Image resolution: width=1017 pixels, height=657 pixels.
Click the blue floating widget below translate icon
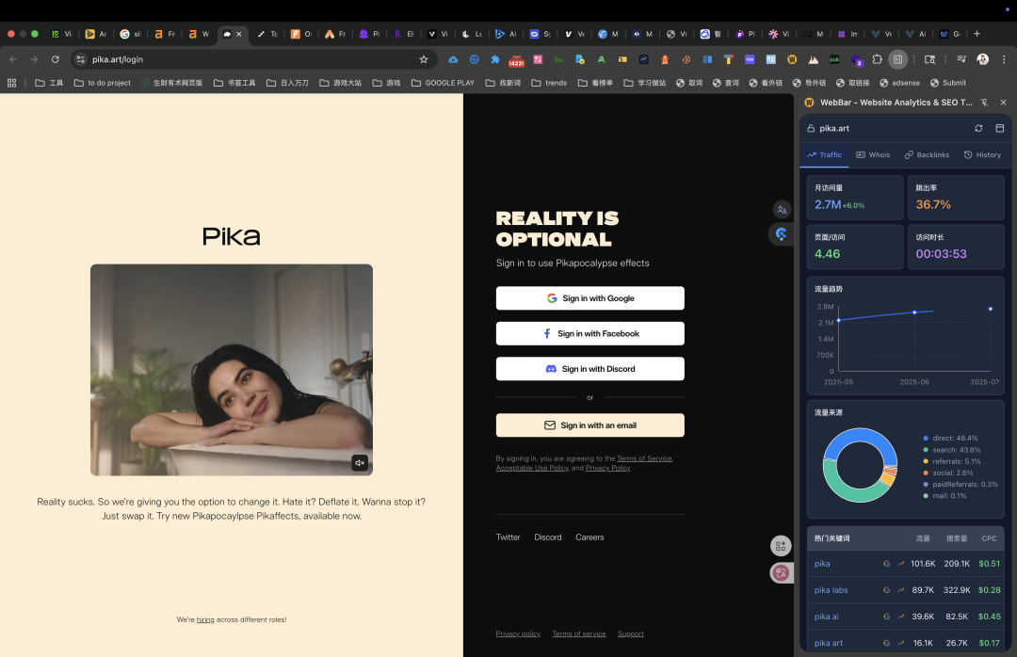tap(781, 234)
